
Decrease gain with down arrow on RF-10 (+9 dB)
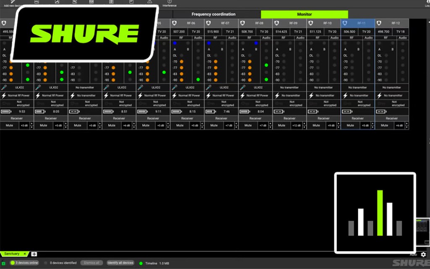click(338, 128)
